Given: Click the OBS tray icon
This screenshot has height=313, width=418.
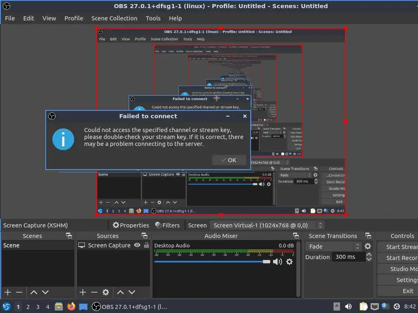Looking at the screenshot, I should [x=397, y=306].
